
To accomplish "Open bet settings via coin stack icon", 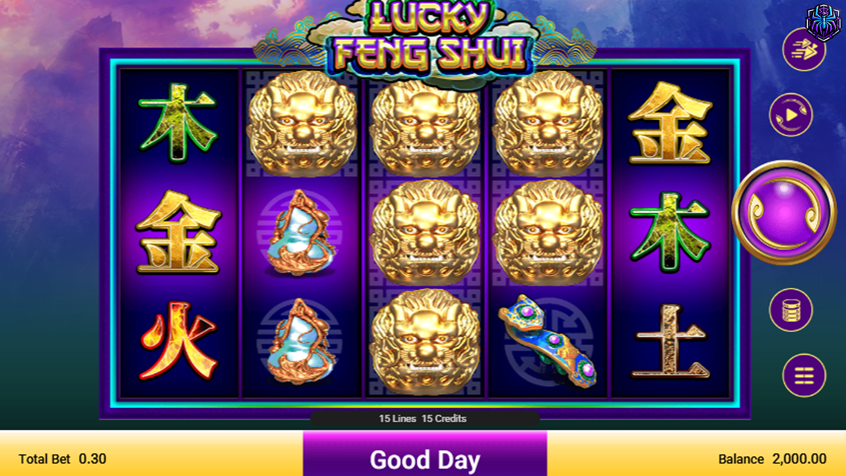I will click(791, 310).
